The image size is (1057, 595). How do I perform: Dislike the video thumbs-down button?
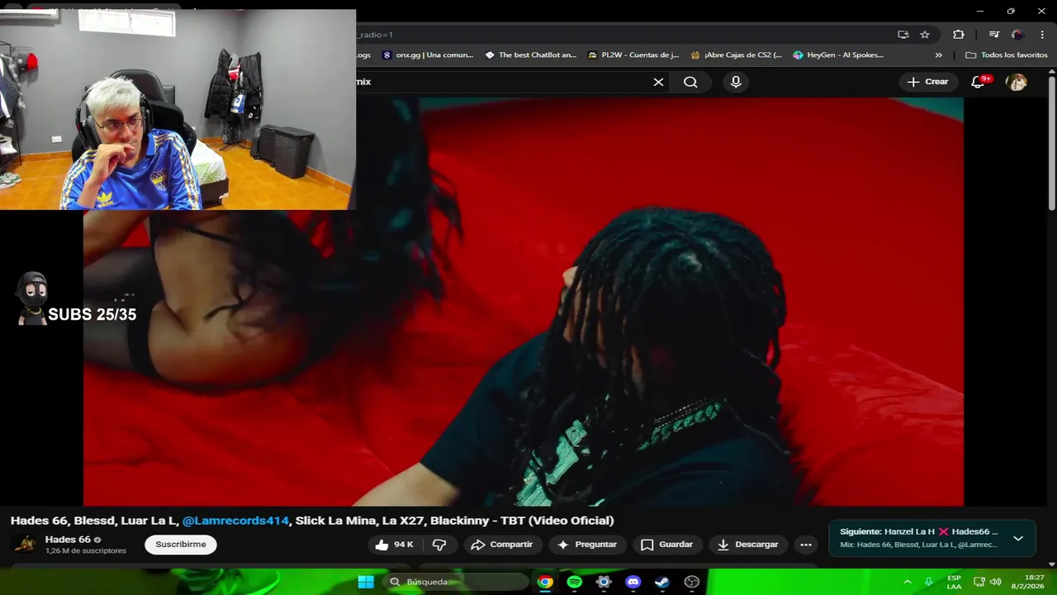439,545
